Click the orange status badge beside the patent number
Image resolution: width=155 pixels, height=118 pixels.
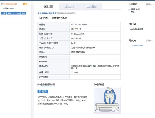coord(25,4)
